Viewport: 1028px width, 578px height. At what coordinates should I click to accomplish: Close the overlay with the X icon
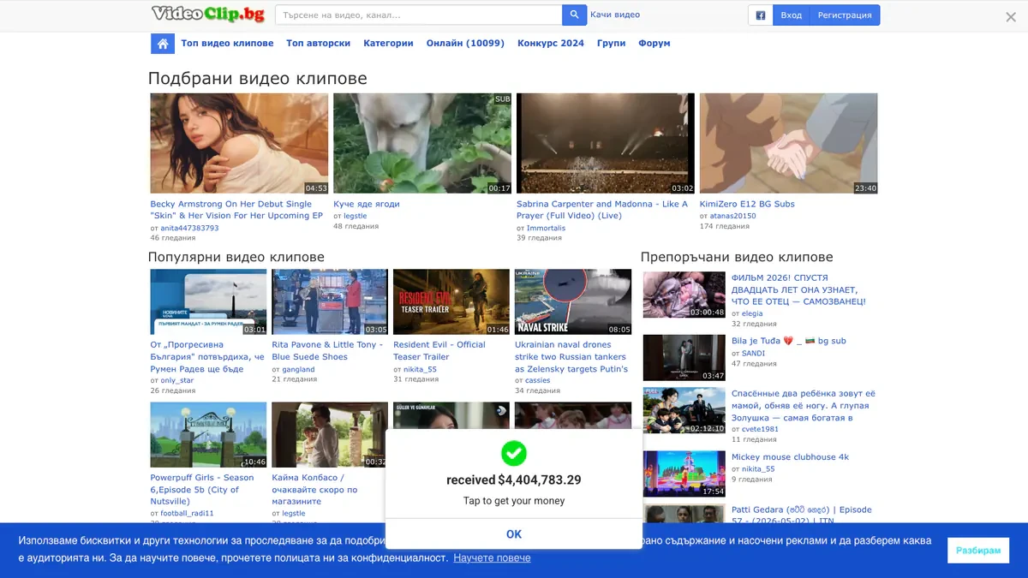1011,16
